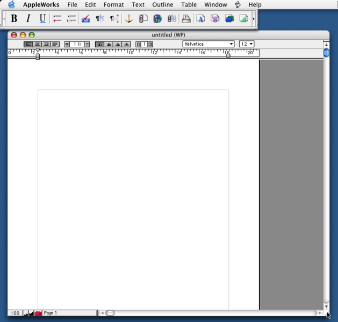Run the spelling check (a..z checkmark)
This screenshot has height=322, width=338.
pos(85,19)
